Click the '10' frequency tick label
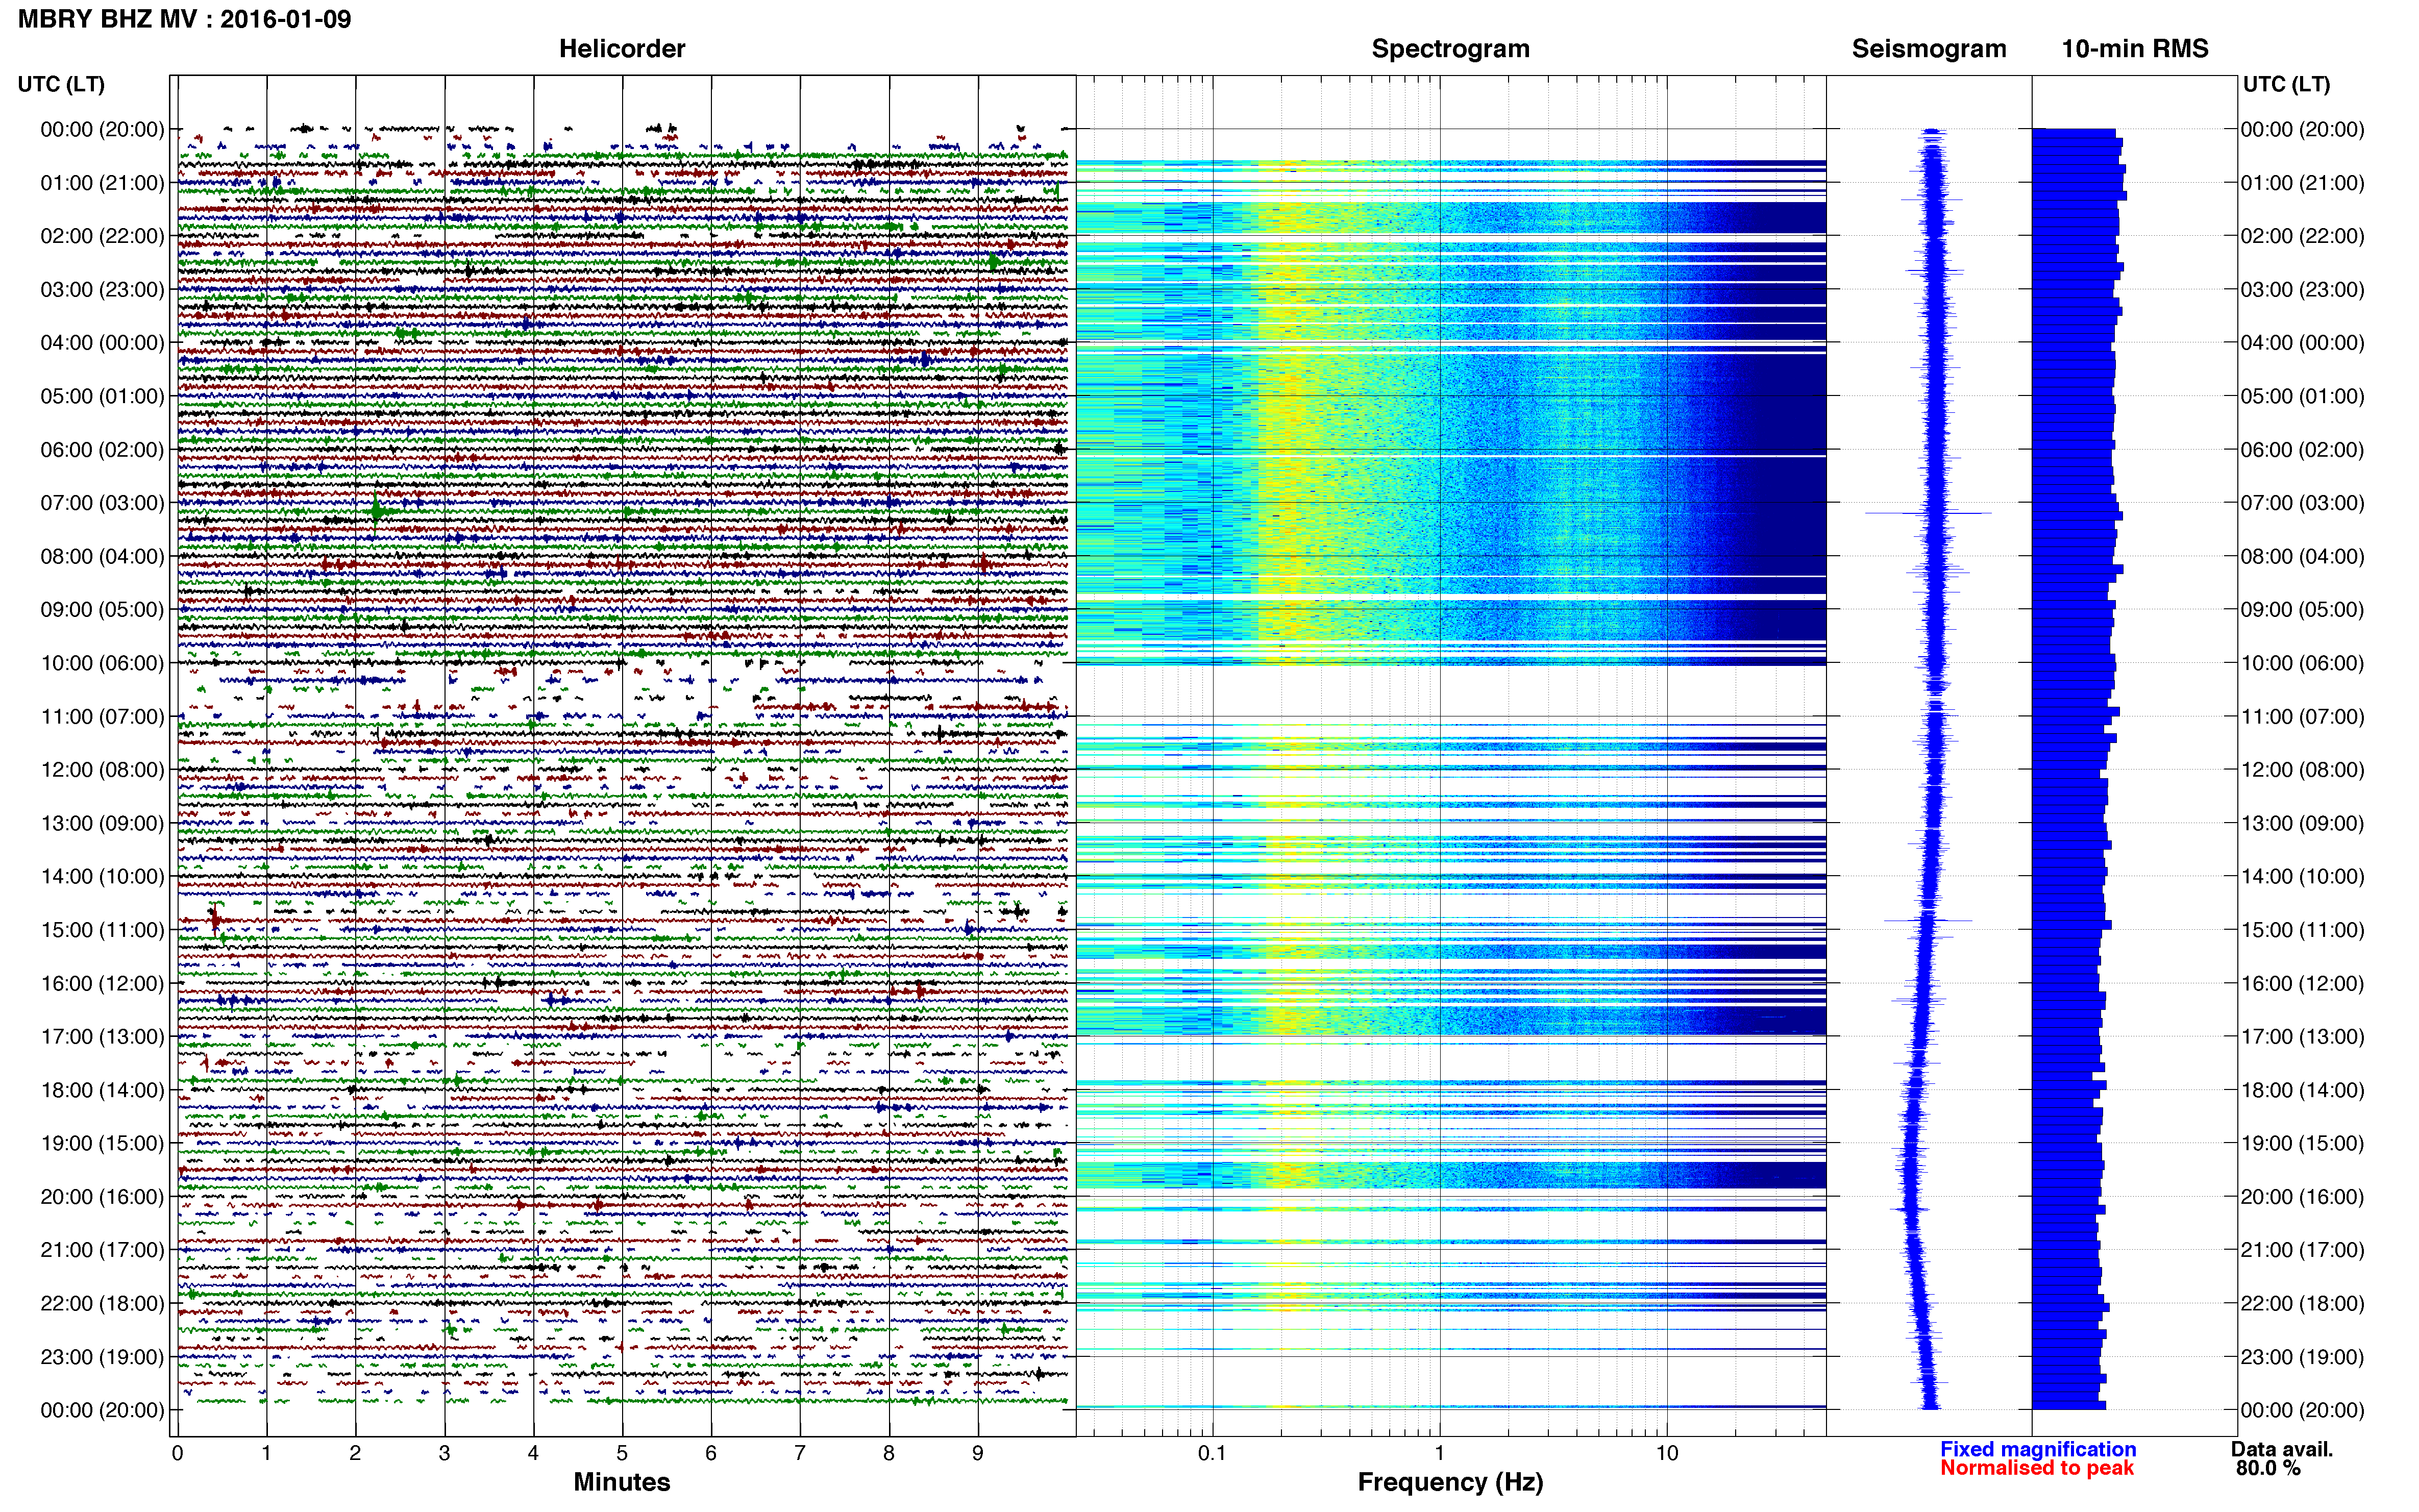2419x1512 pixels. [1667, 1454]
